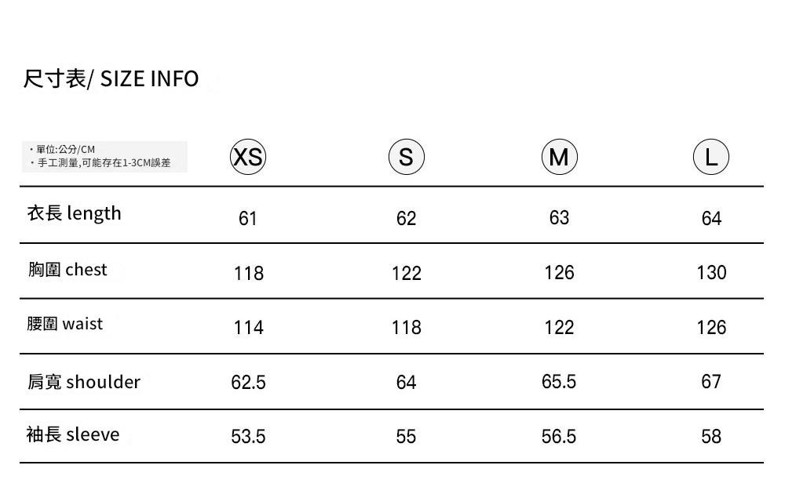Click the circled XS size icon
The height and width of the screenshot is (487, 785).
click(248, 157)
